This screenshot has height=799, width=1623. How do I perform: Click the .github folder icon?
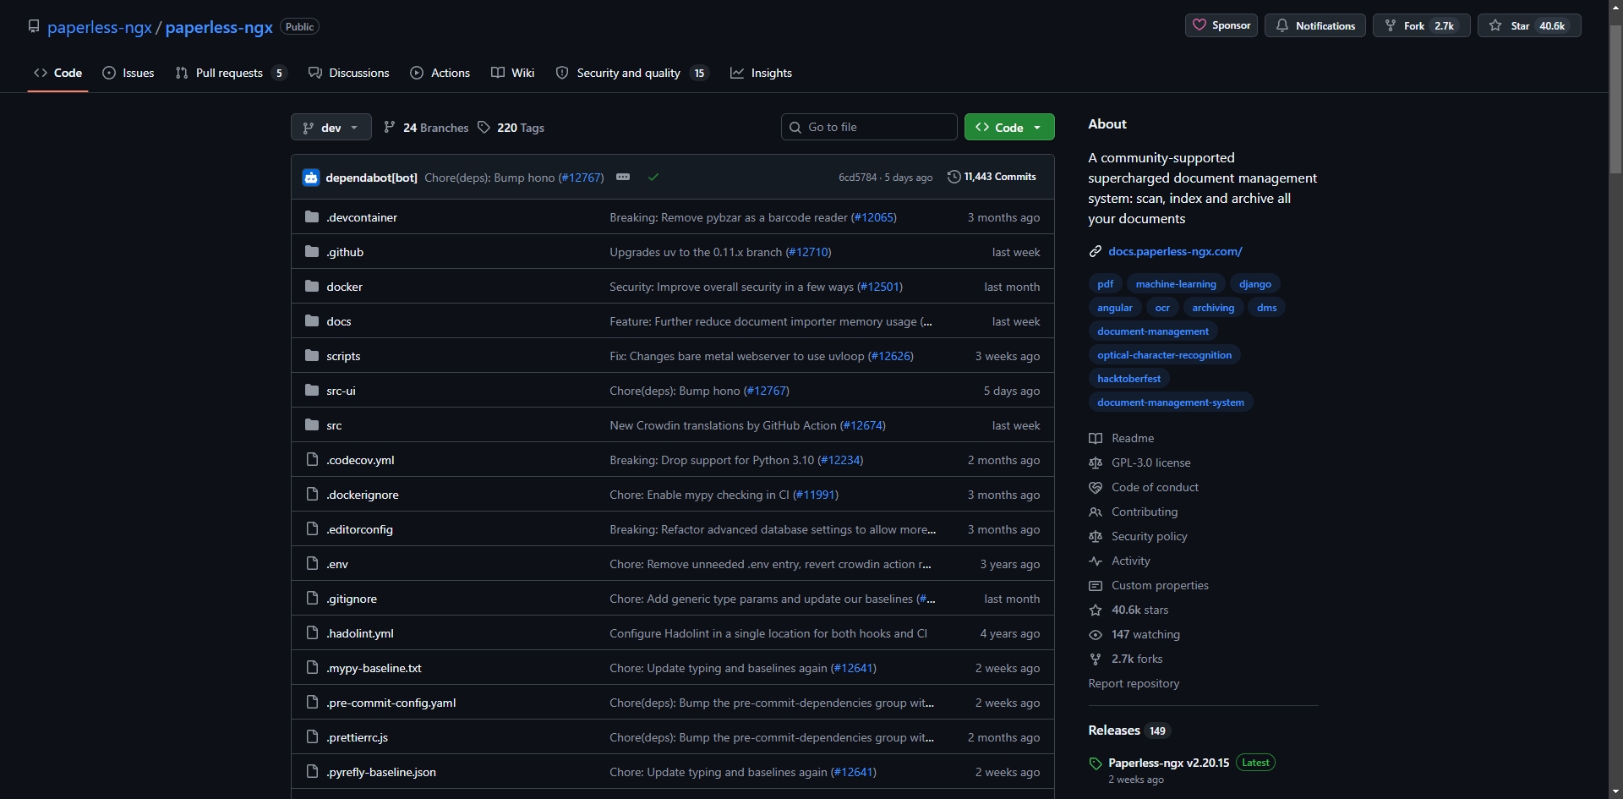coord(312,252)
